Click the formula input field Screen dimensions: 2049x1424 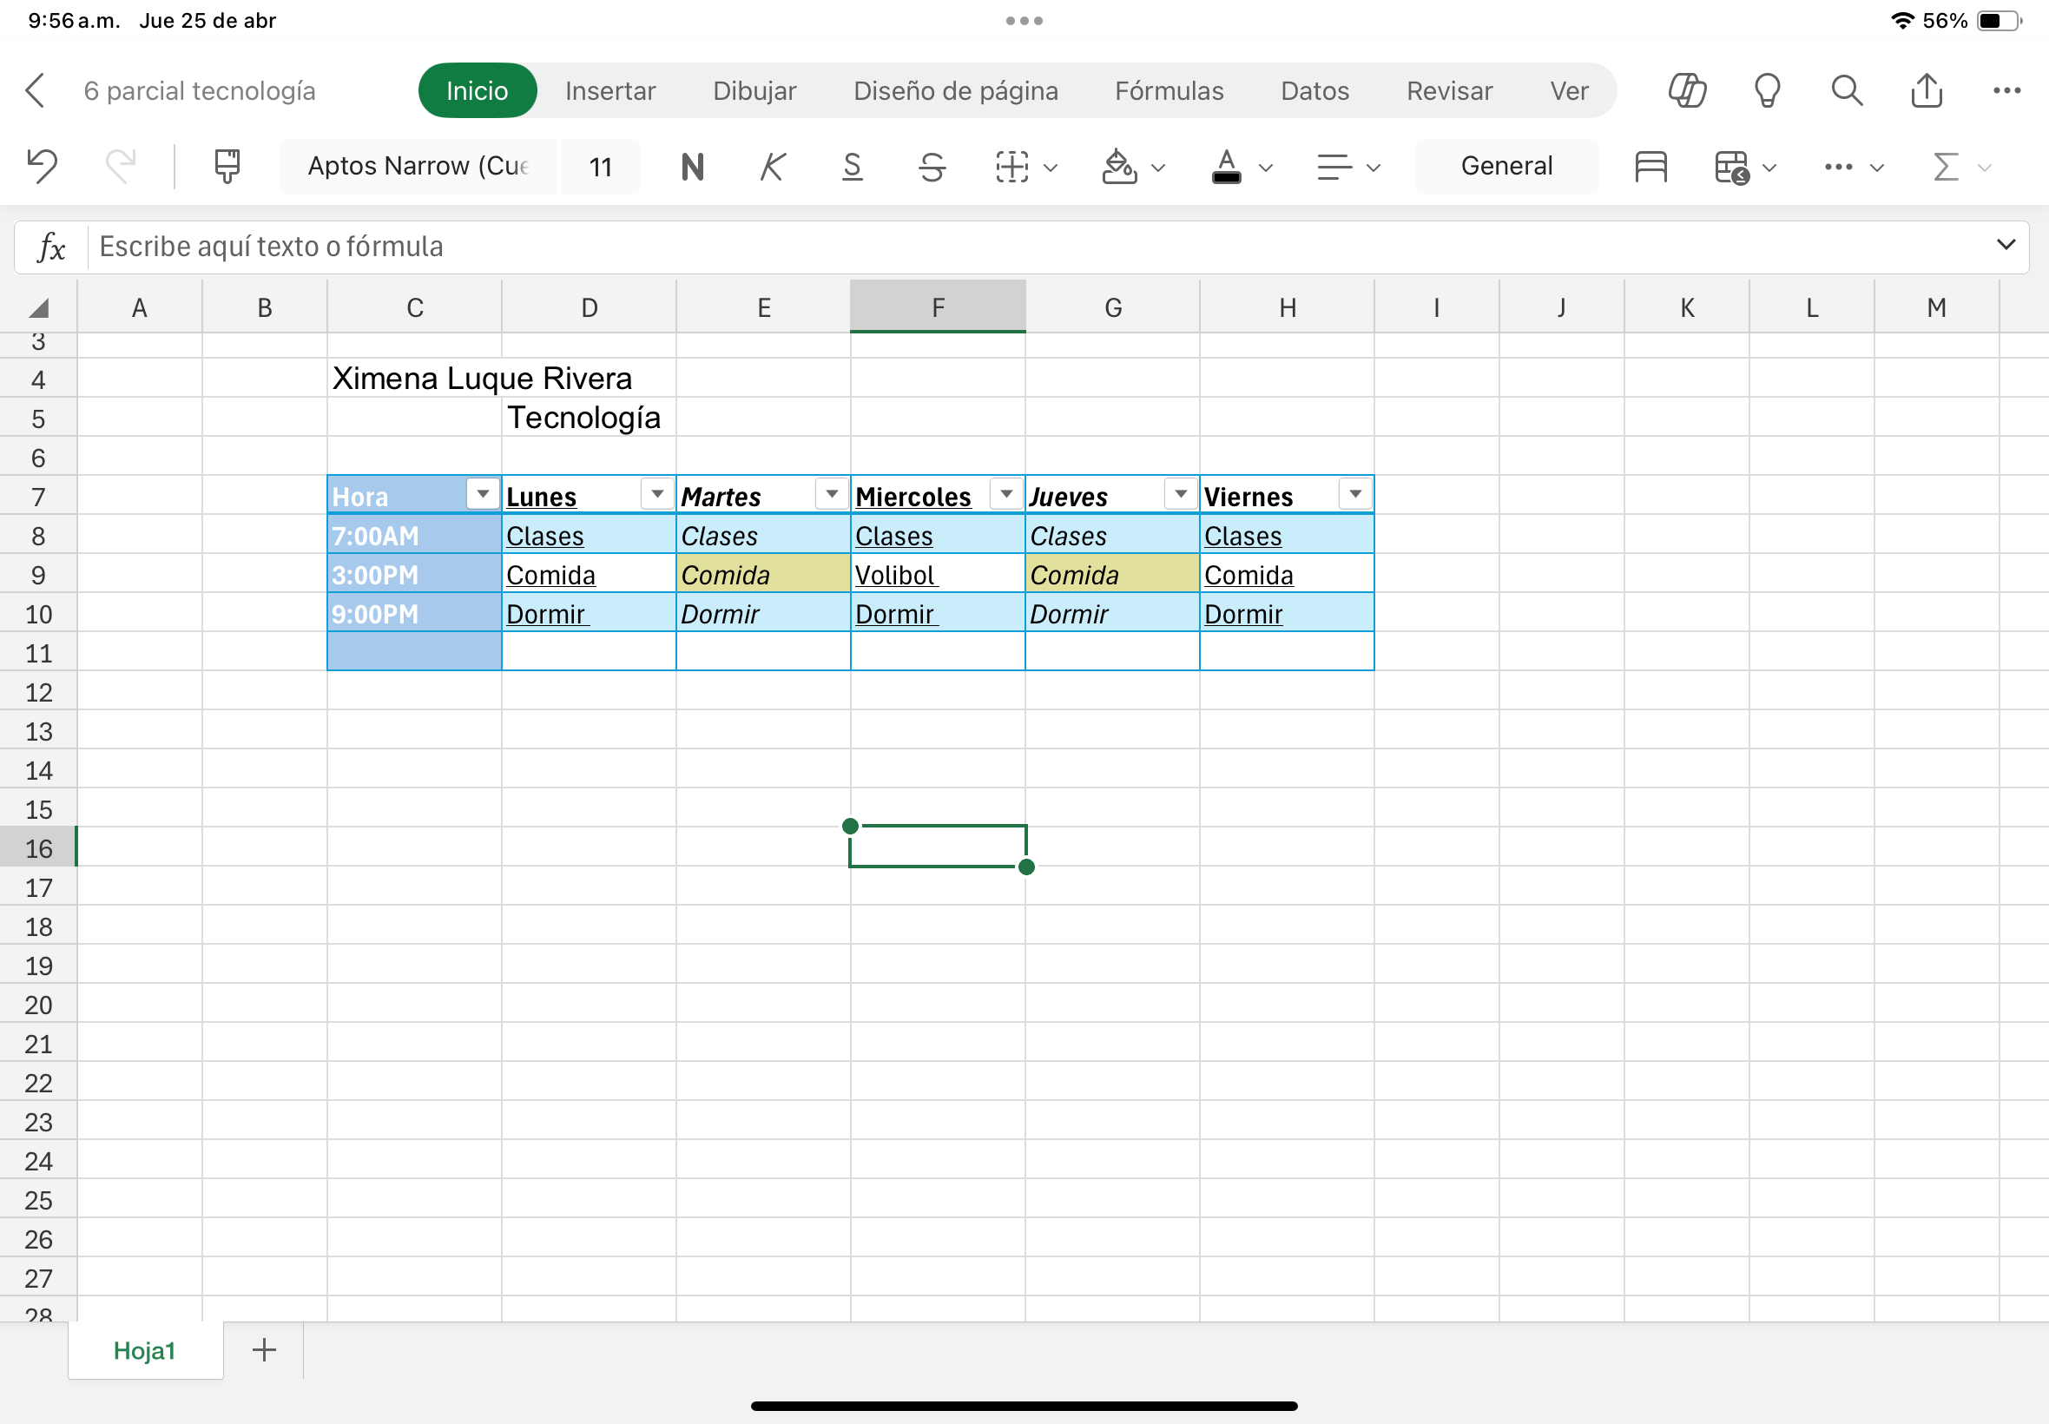(981, 247)
